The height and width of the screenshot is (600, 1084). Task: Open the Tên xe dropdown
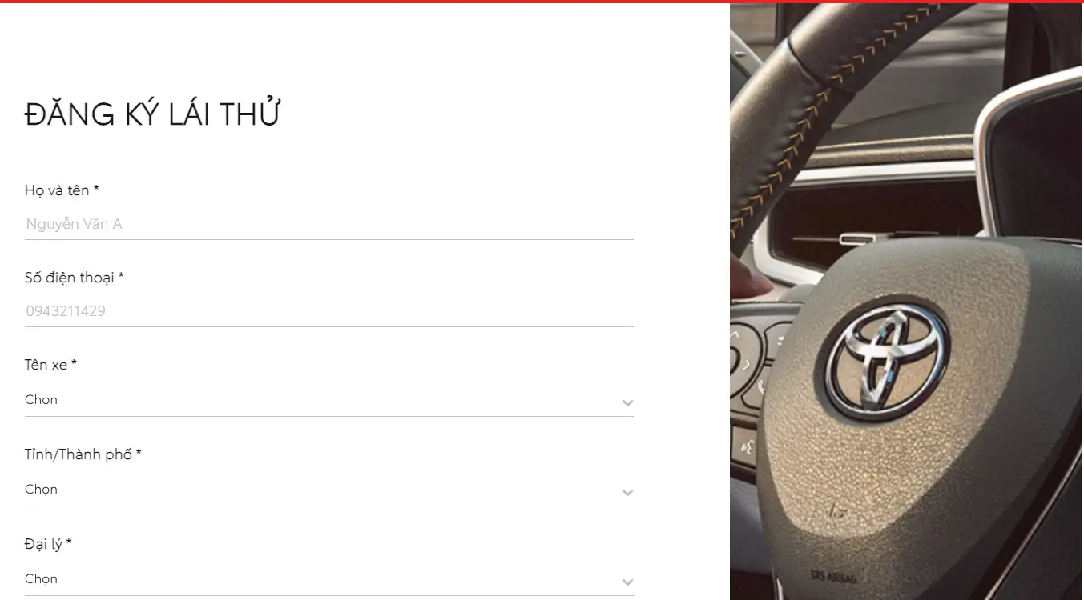click(329, 400)
